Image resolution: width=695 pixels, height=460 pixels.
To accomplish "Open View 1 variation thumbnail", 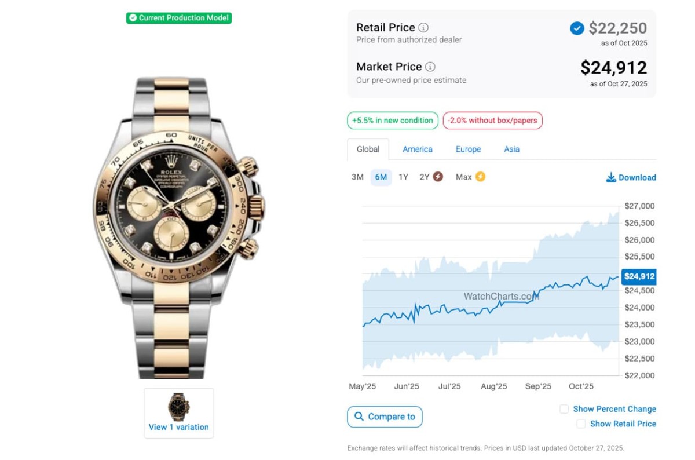I will click(x=178, y=413).
